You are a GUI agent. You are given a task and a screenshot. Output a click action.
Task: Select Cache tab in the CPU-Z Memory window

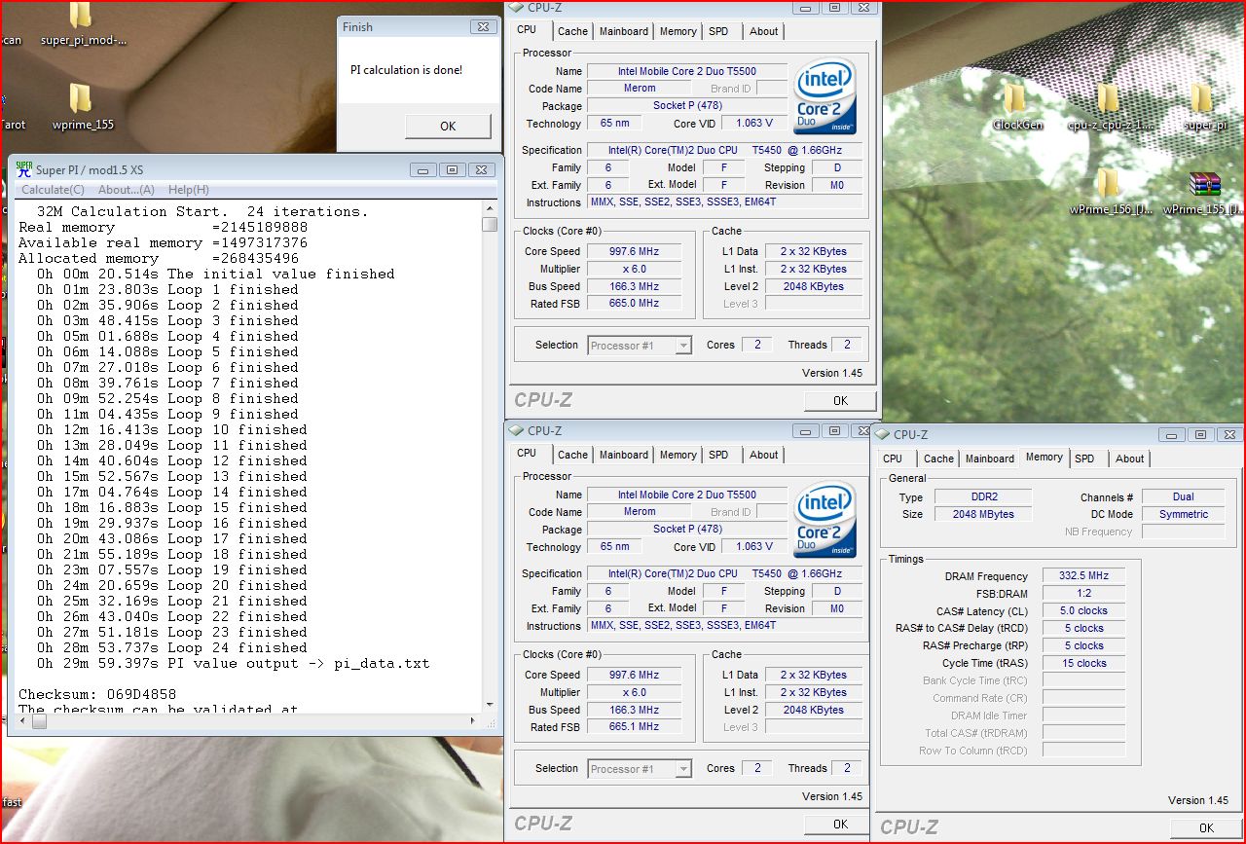point(938,459)
